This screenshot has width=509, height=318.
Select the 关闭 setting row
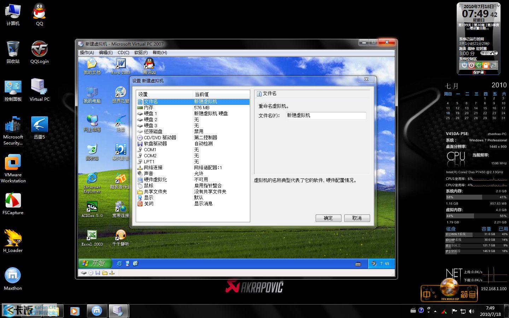[x=193, y=204]
